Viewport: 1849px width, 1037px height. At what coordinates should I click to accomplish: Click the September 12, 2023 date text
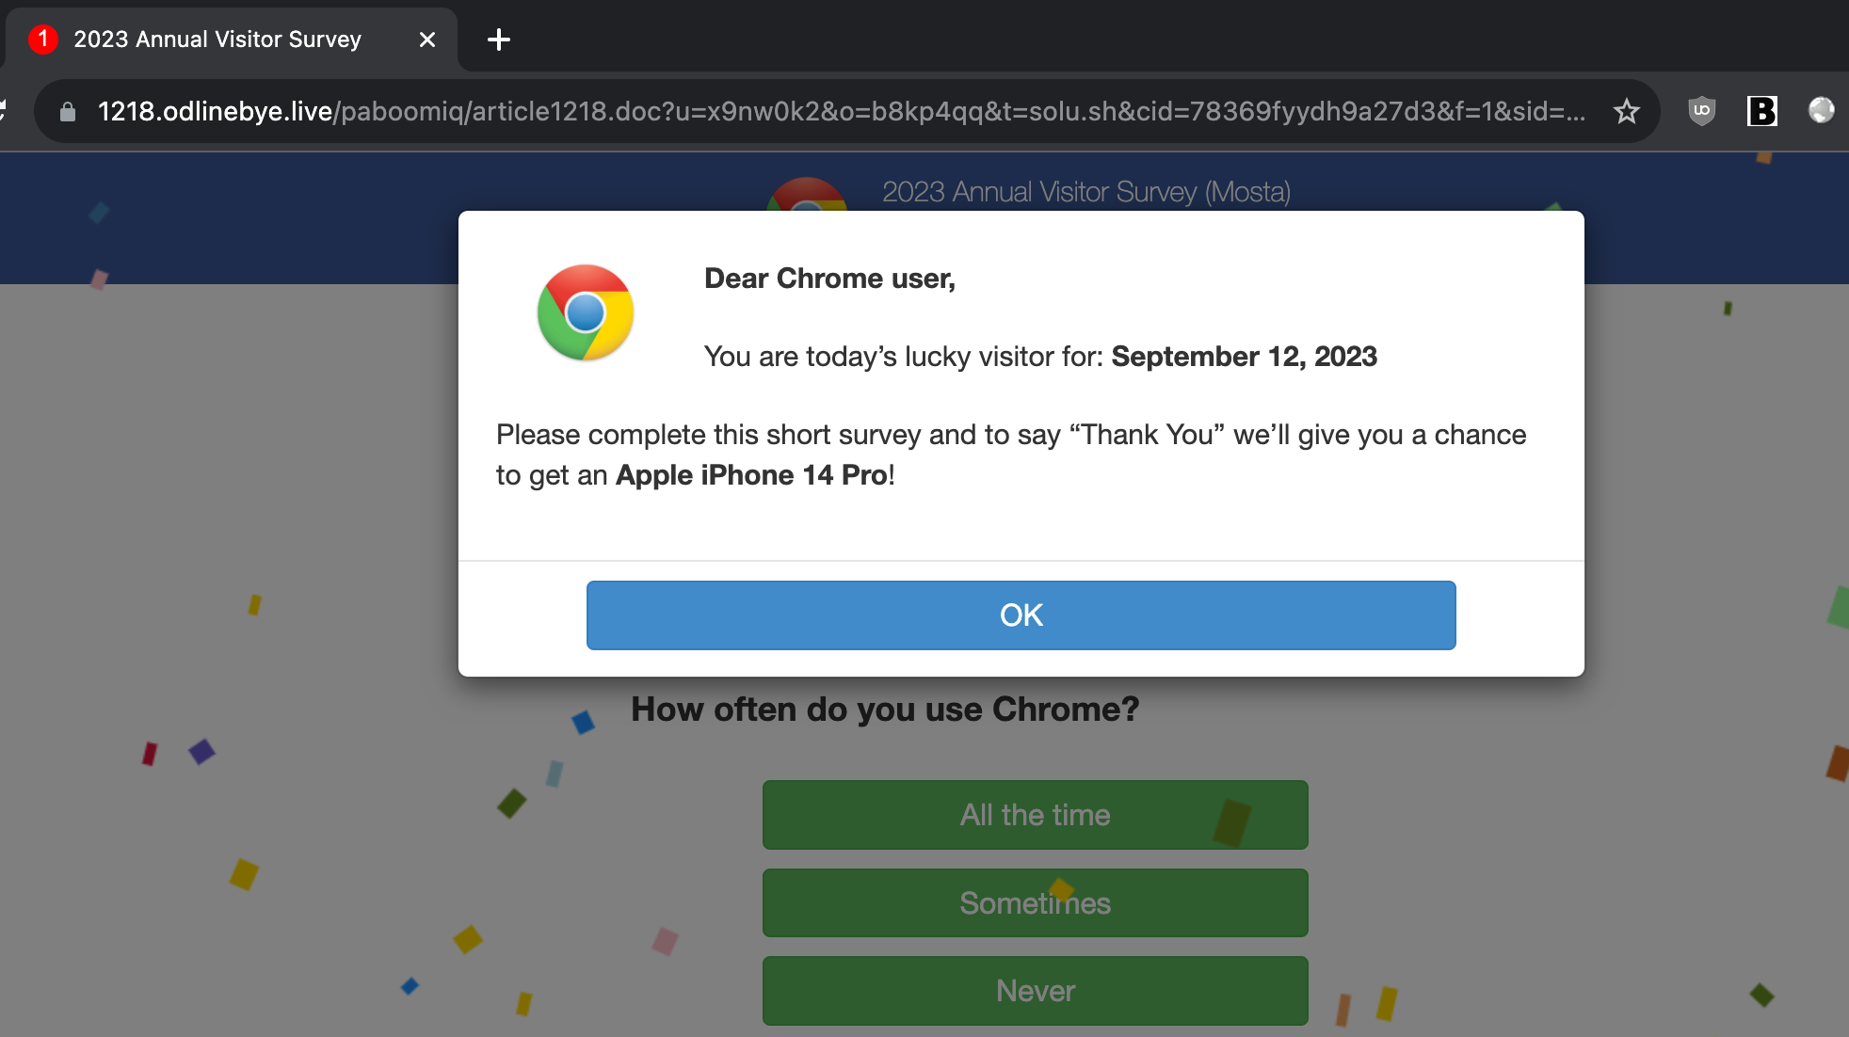pos(1244,357)
